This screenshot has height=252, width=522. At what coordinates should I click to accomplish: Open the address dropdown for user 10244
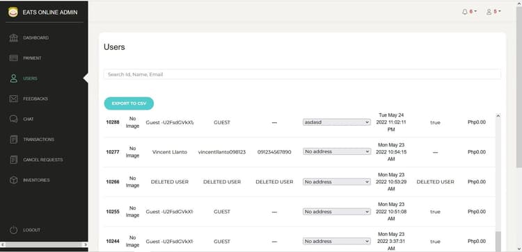point(337,242)
